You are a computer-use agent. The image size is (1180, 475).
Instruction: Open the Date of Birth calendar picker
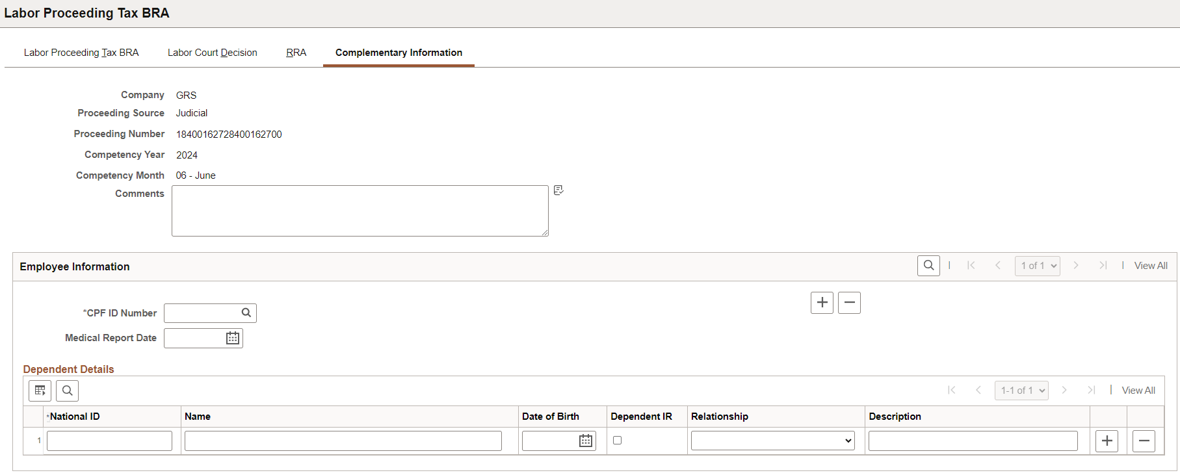coord(586,441)
